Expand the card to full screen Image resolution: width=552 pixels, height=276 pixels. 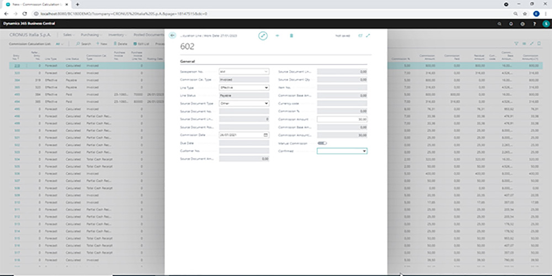(368, 35)
